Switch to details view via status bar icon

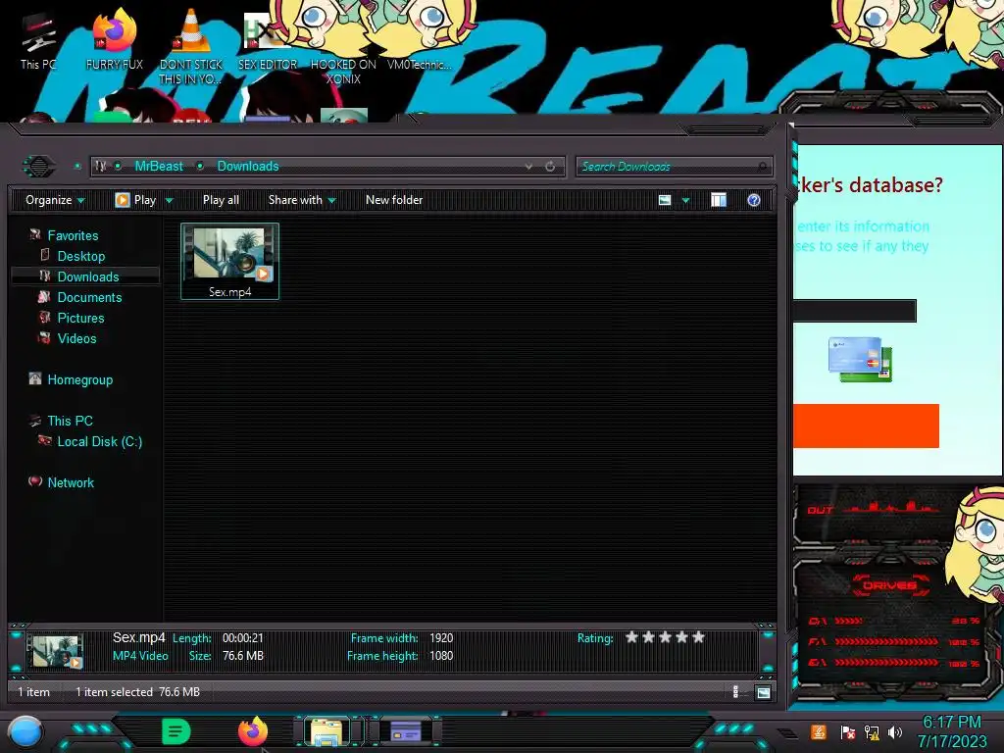[x=735, y=691]
